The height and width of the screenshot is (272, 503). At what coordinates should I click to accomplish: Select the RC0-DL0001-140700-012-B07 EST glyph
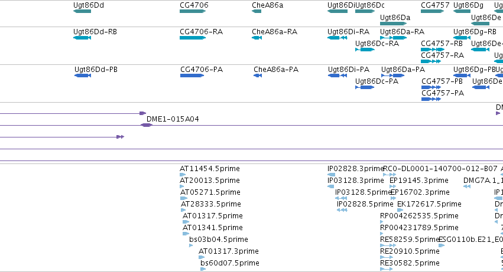coord(390,175)
